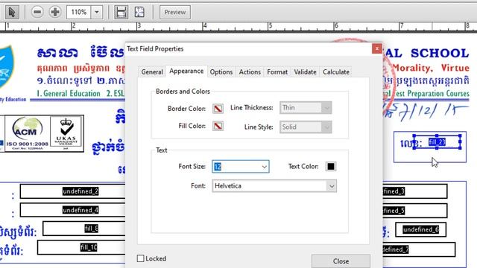Screen dimensions: 477x268
Task: Open the Line Style dropdown
Action: [x=306, y=127]
